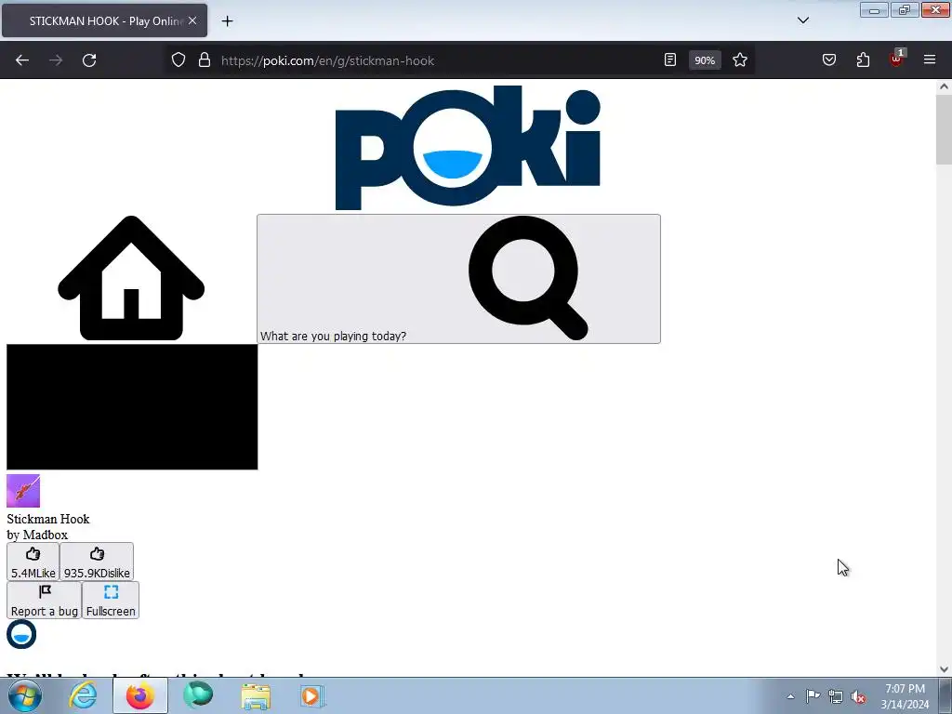View site info via the padlock icon
The image size is (952, 714).
click(x=205, y=60)
